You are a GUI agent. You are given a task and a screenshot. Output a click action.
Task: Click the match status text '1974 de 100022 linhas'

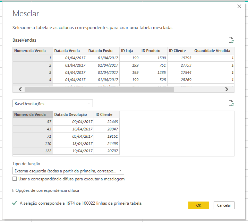[x=86, y=203]
